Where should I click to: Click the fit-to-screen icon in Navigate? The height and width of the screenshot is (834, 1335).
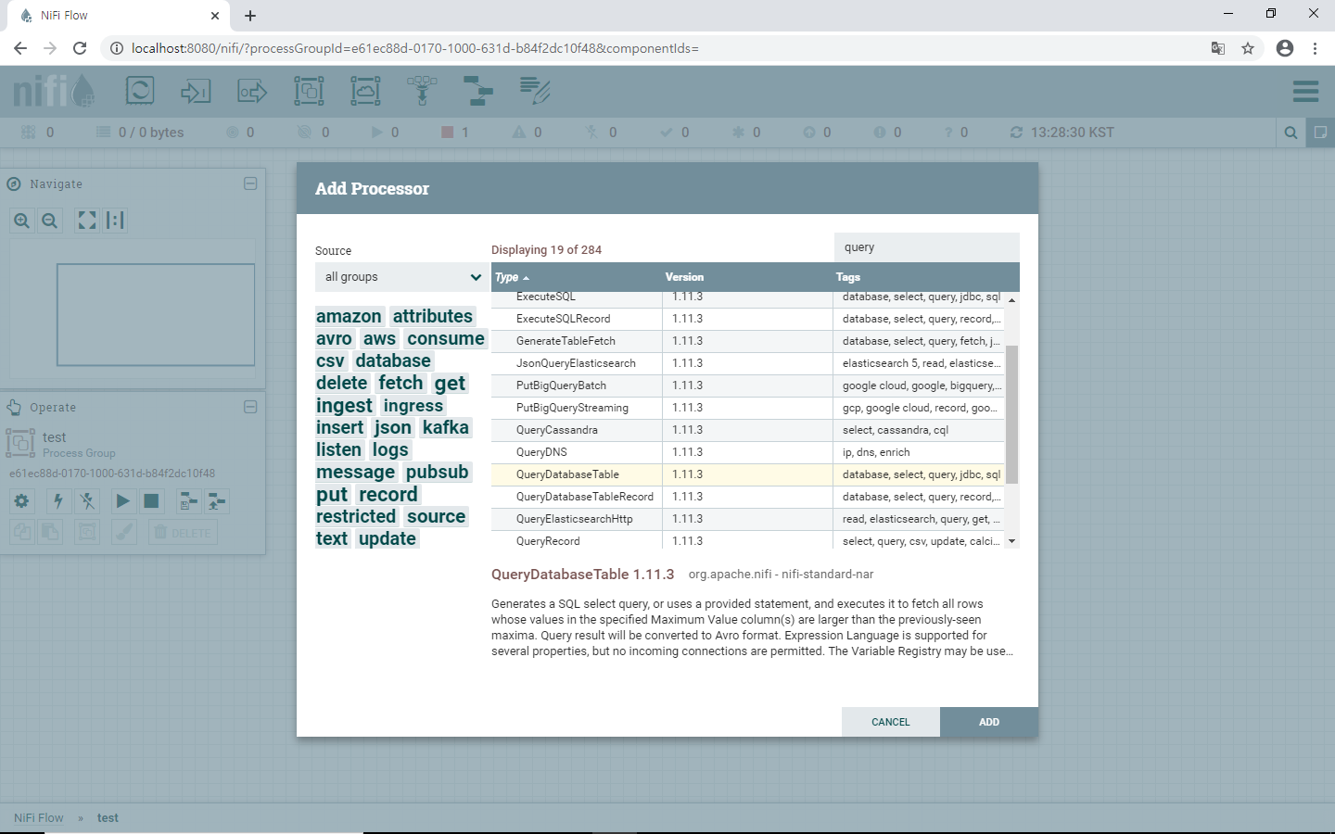(x=87, y=221)
